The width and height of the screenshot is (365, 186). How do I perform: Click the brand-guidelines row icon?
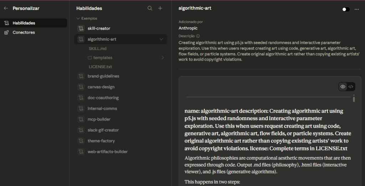[x=81, y=76]
